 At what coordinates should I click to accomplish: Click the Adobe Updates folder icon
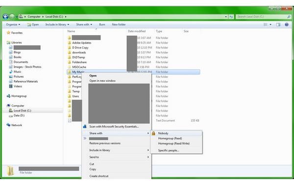(x=70, y=43)
